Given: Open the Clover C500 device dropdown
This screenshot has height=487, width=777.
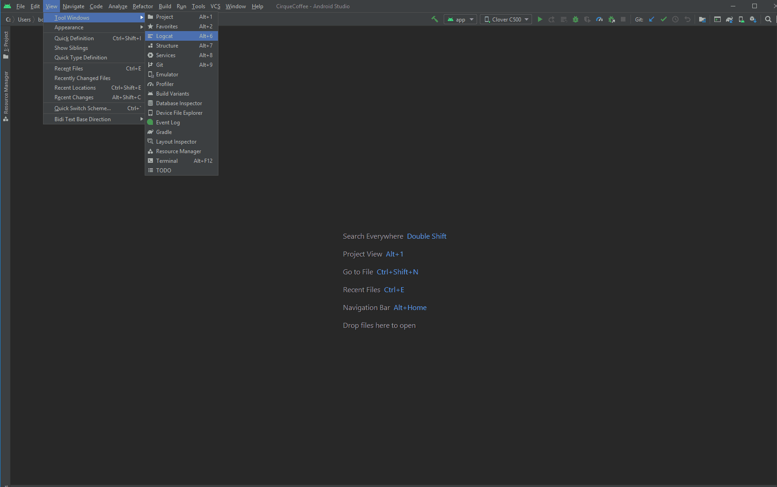Looking at the screenshot, I should [505, 19].
